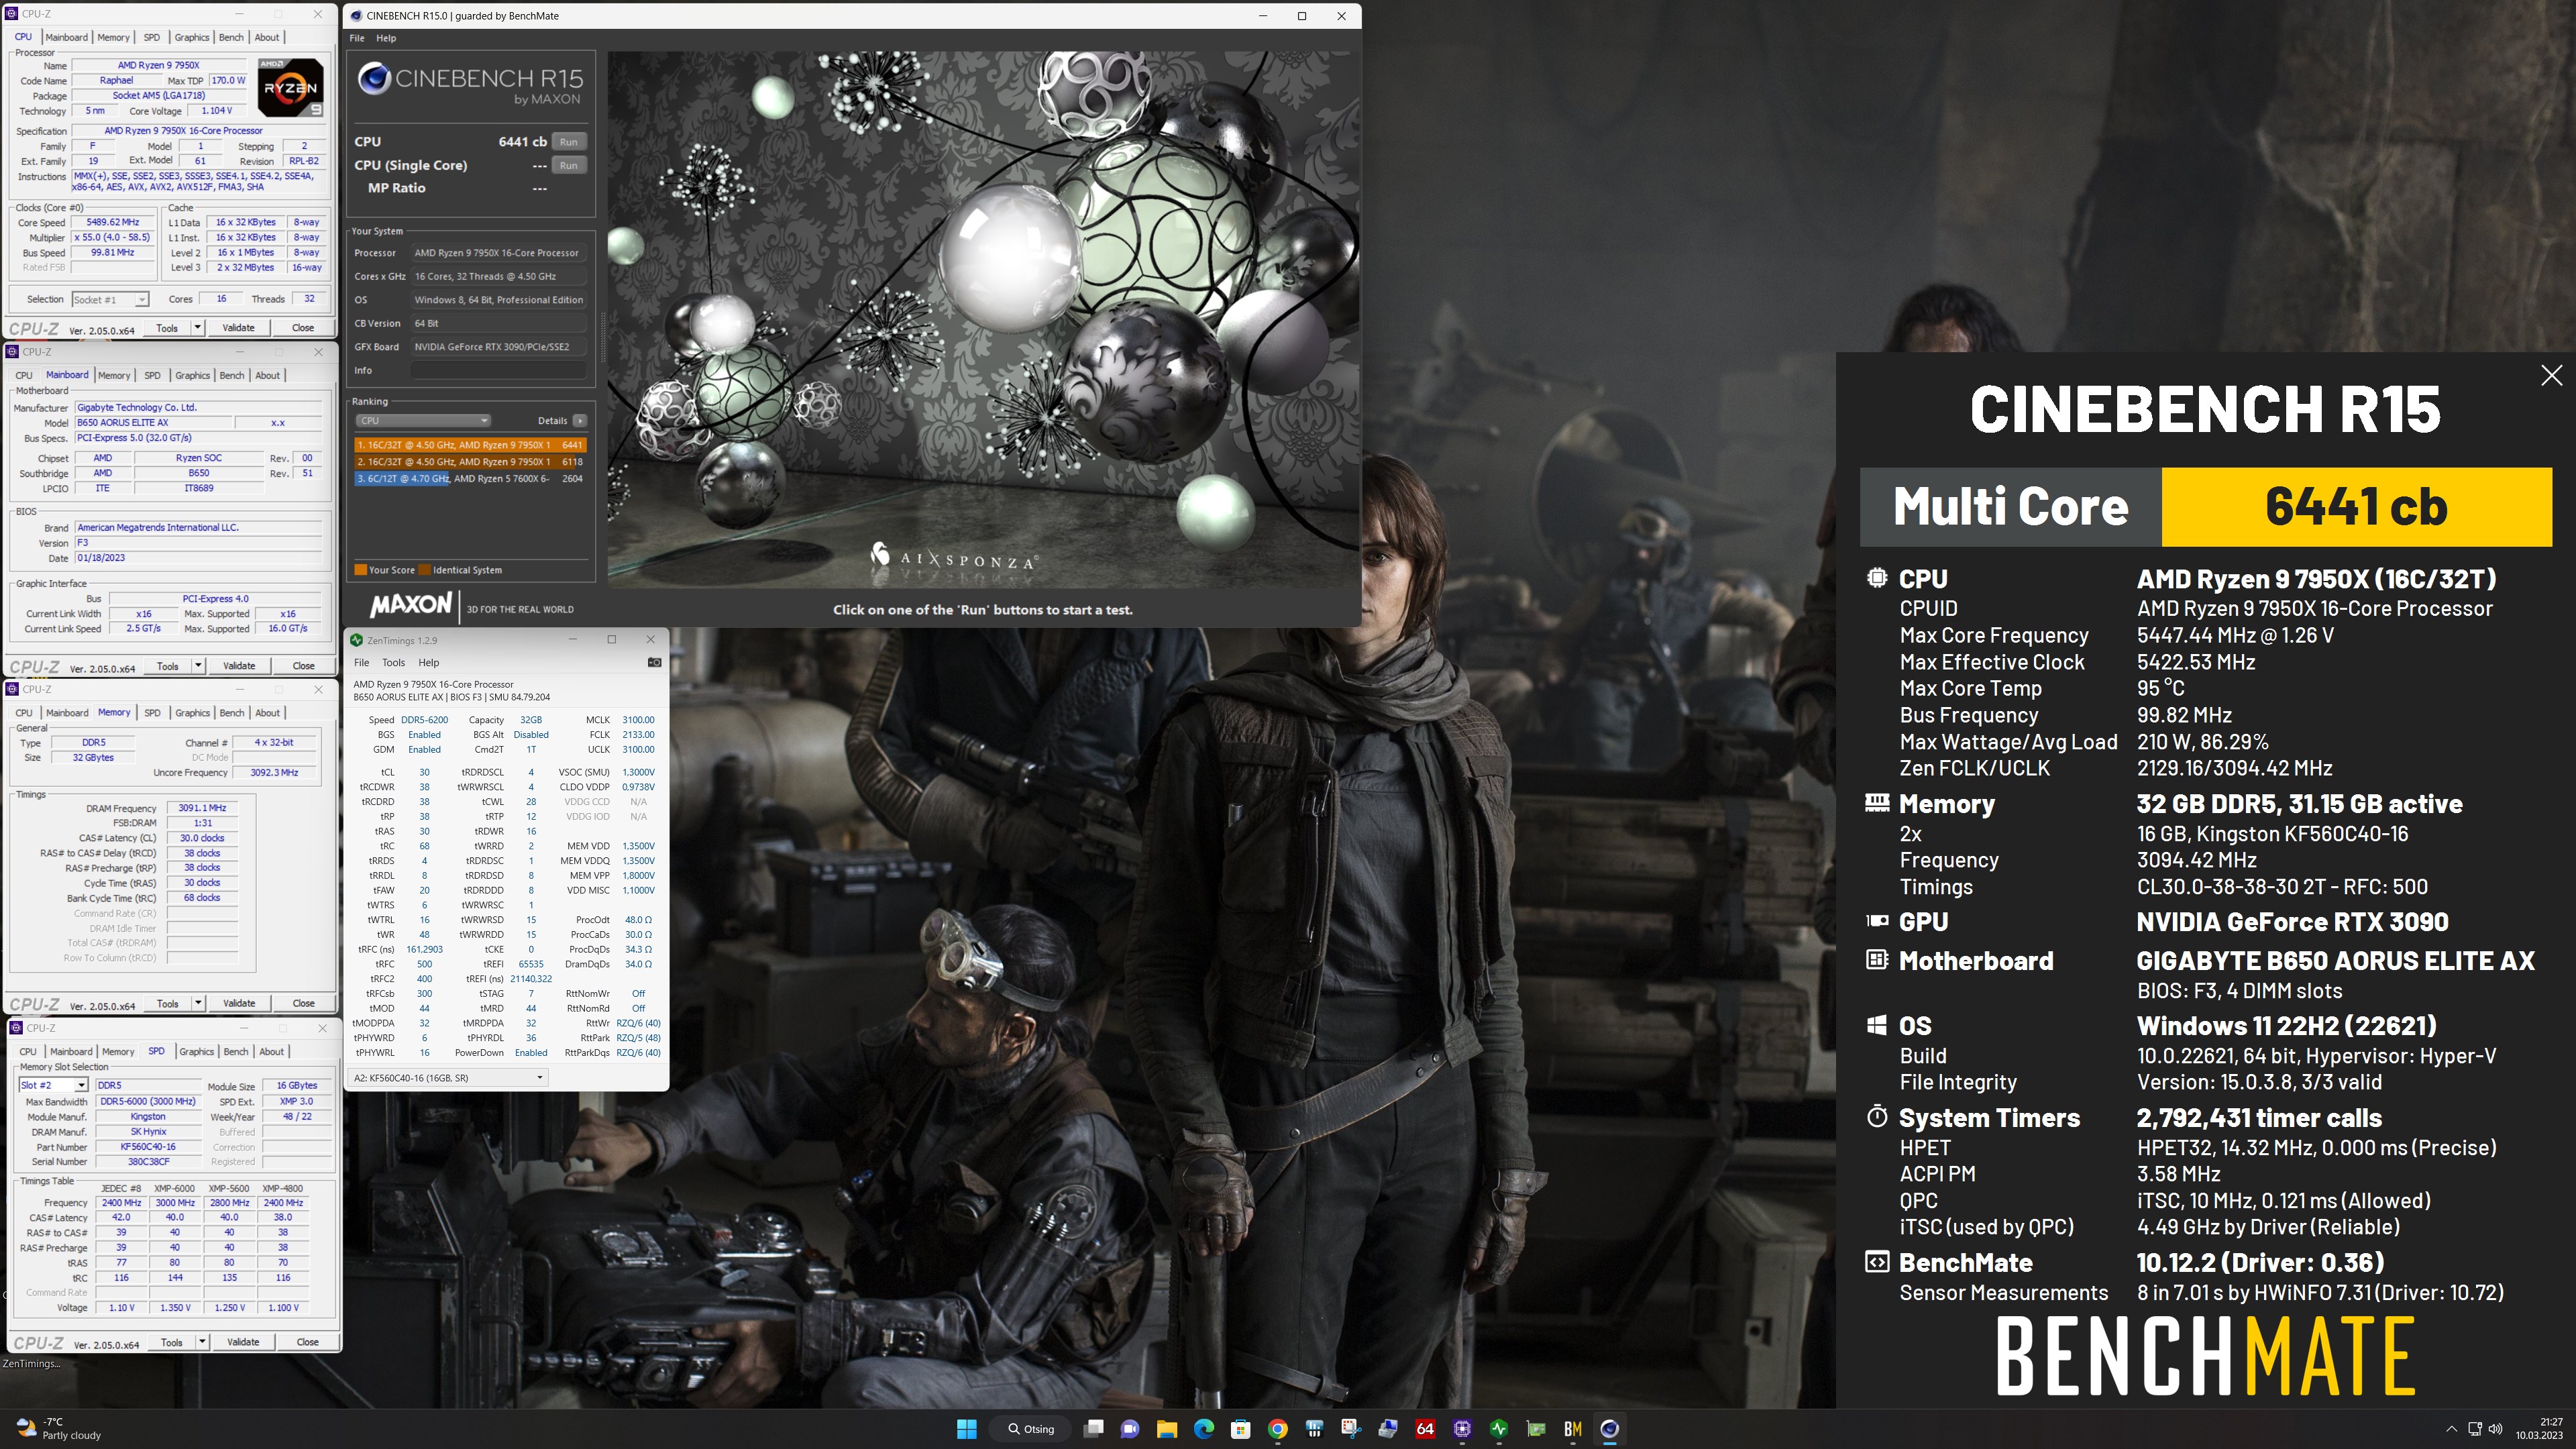Click the CPU chip icon in BenchMate panel
Screen dimensions: 2576x1449
point(1876,578)
